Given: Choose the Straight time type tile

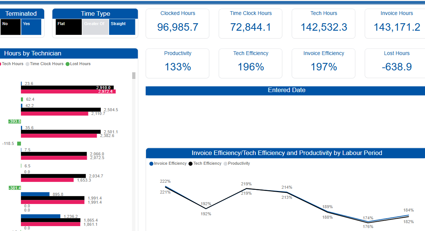Looking at the screenshot, I should point(122,27).
